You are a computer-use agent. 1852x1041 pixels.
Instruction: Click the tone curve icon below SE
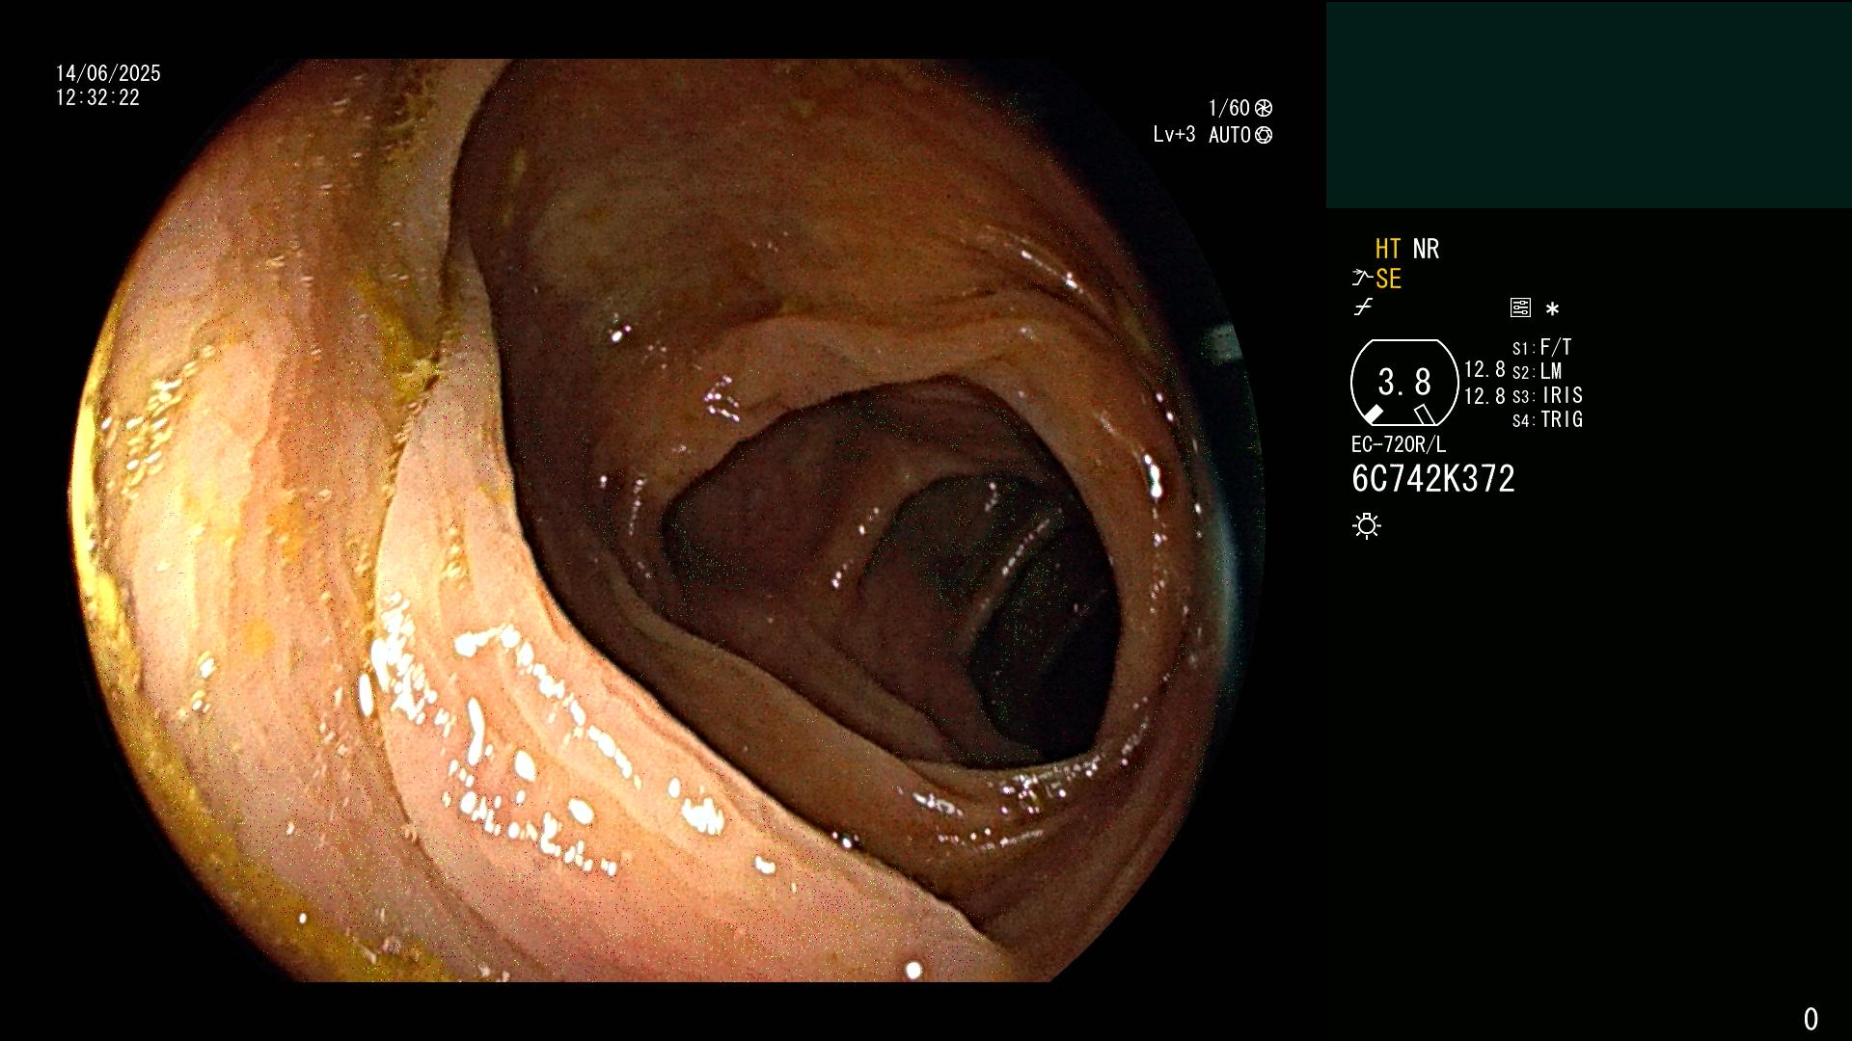point(1363,307)
